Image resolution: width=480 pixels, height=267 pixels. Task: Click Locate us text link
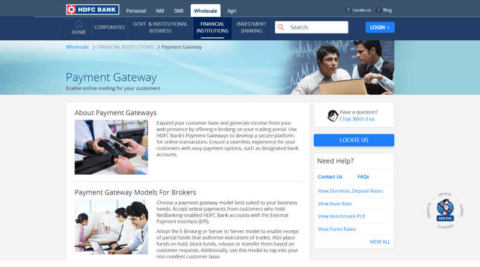362,10
